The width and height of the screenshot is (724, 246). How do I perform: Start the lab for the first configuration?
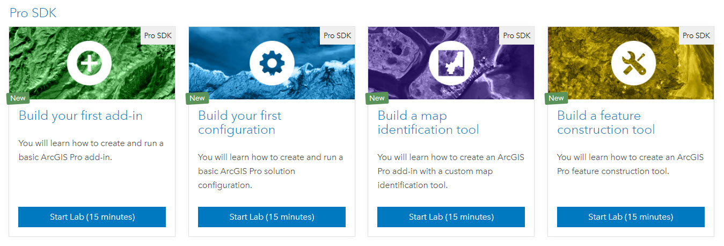click(x=272, y=217)
